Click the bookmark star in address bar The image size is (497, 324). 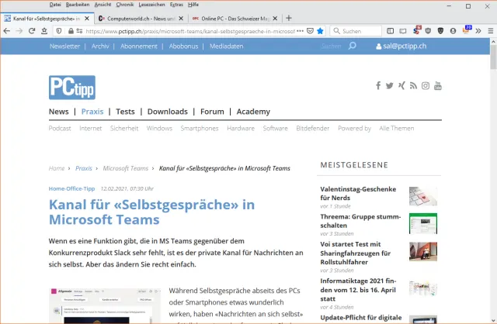click(320, 31)
